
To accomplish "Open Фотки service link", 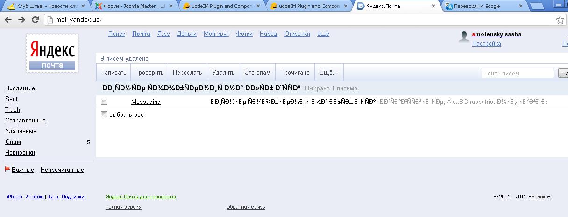I will click(x=244, y=34).
